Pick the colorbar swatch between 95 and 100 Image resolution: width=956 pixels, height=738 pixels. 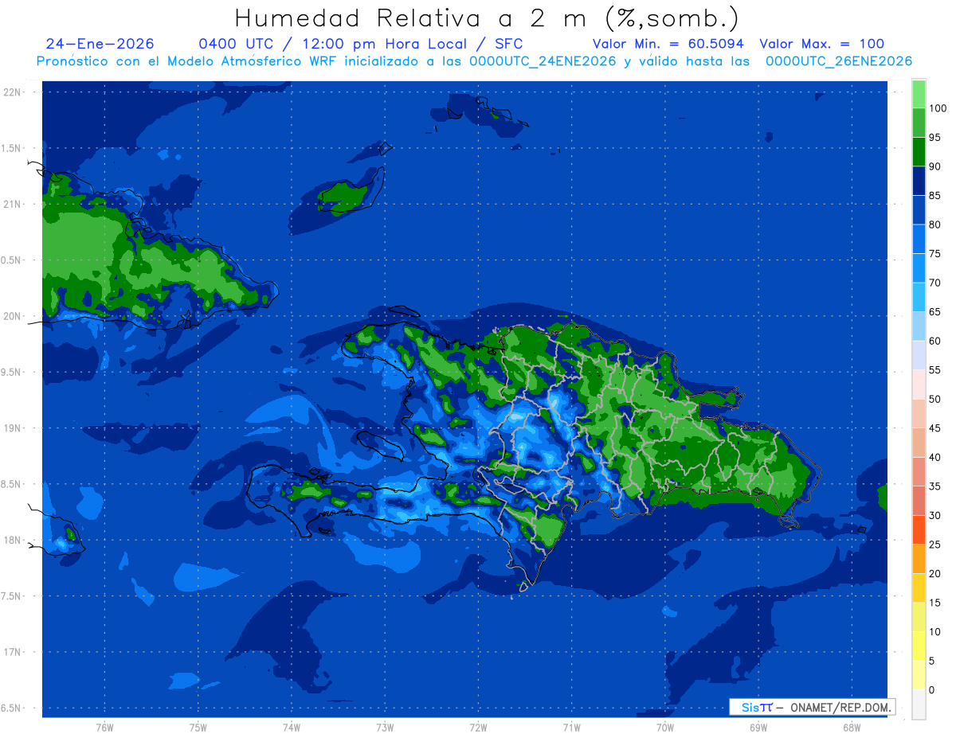point(919,123)
